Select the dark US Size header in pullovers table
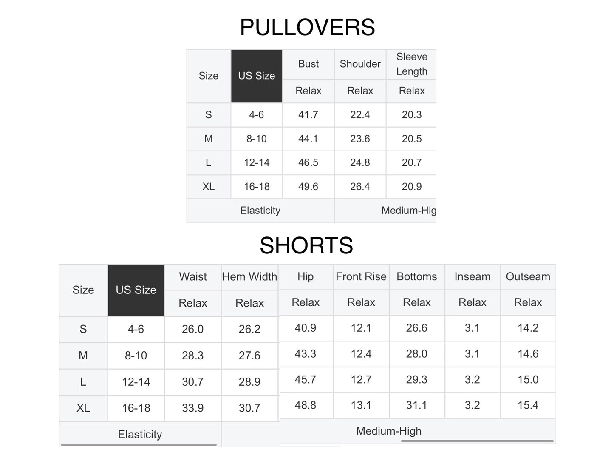 [257, 76]
